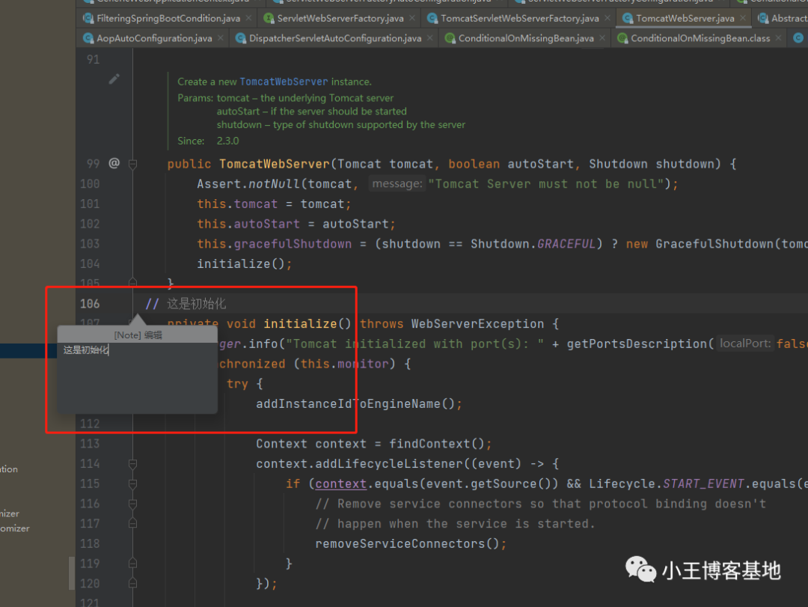Open the AopAutoConfiguration.java tab
808x607 pixels.
click(x=154, y=38)
